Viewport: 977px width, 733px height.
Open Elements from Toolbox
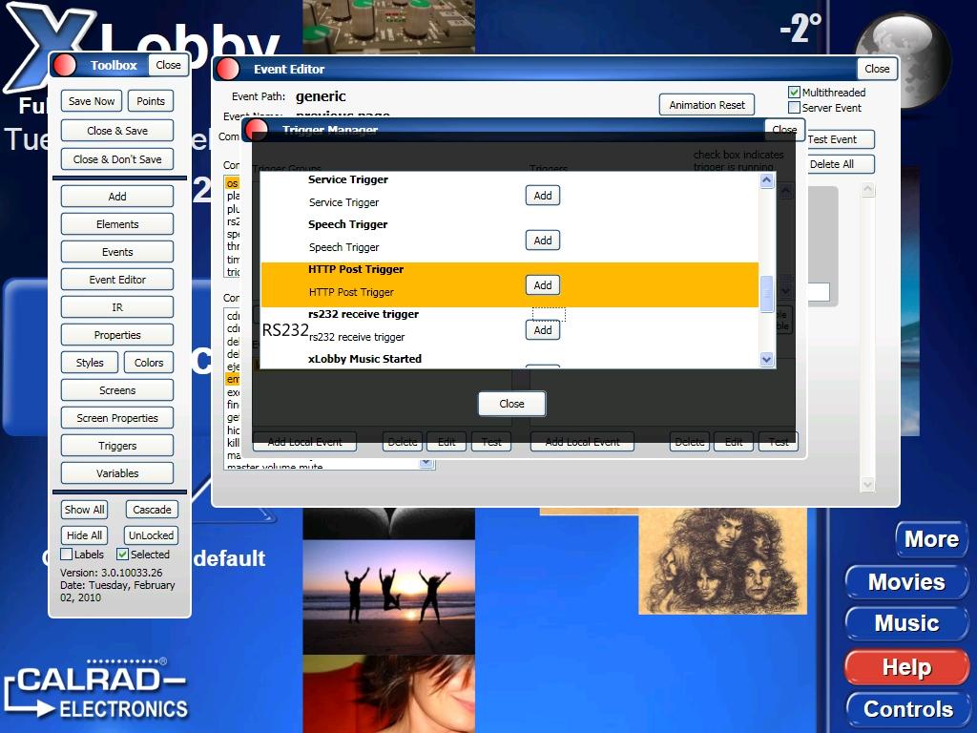coord(117,223)
